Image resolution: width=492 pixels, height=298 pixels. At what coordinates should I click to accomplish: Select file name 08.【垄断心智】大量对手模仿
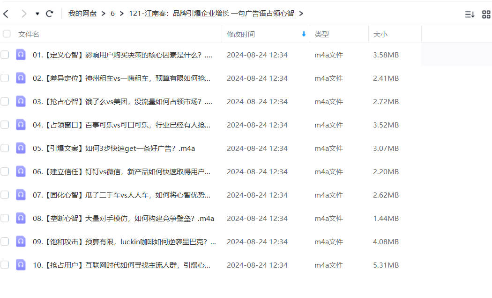click(123, 218)
